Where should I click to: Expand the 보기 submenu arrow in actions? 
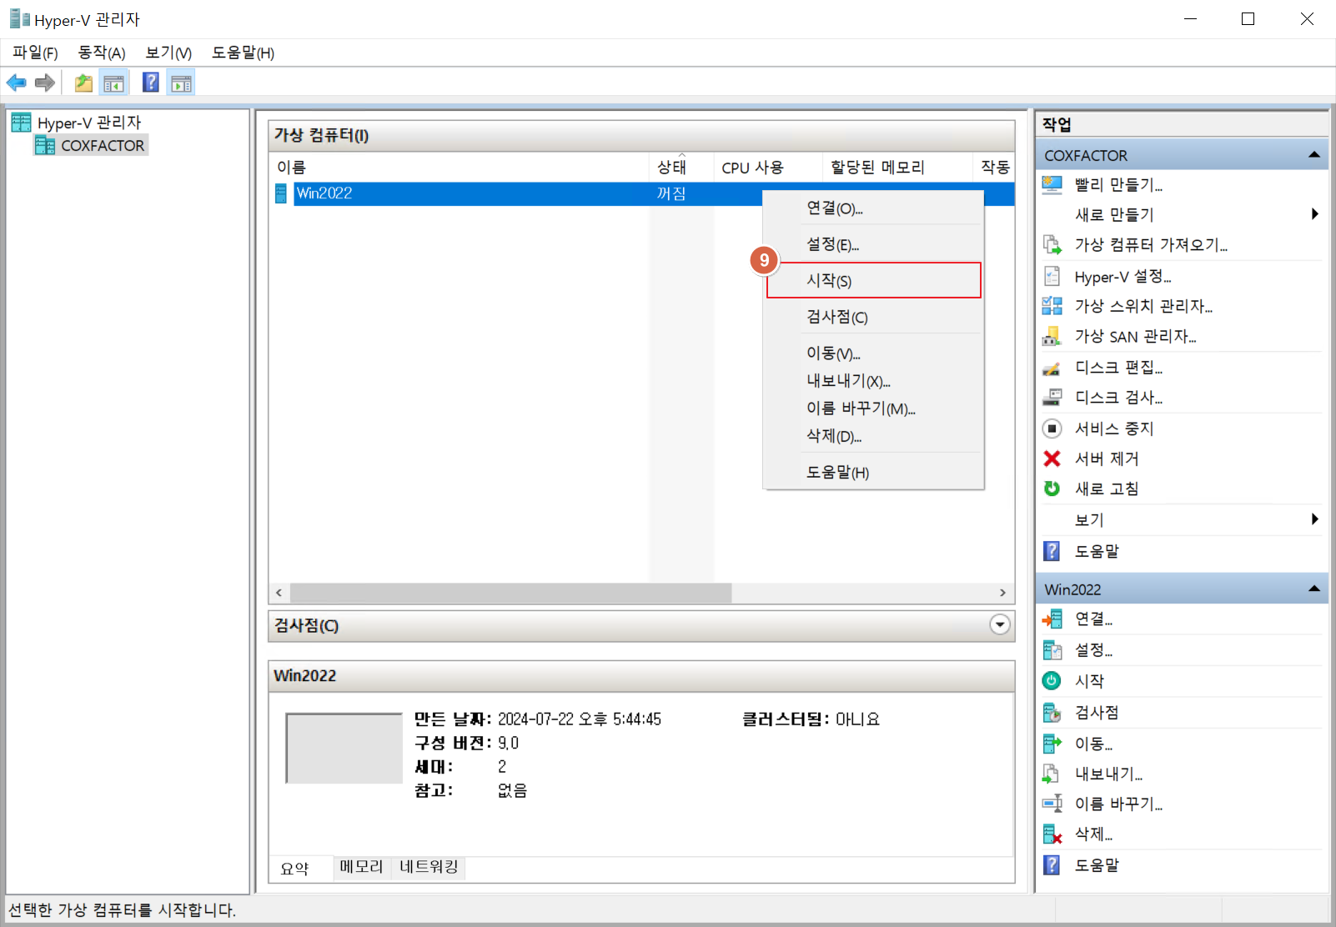pyautogui.click(x=1315, y=519)
